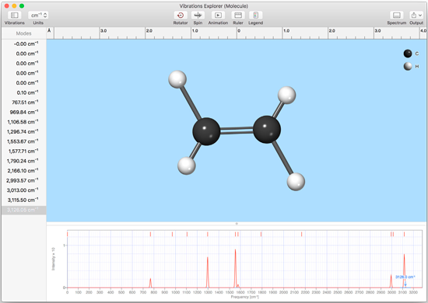This screenshot has height=303, width=428.
Task: Click the Carbon legend sphere
Action: 408,54
